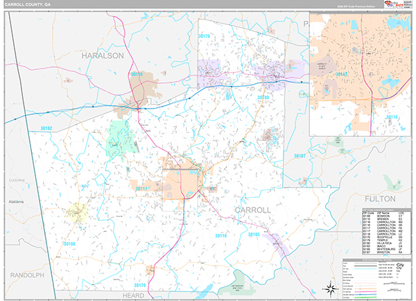Click ZIP label 30117 in inset map
416x301 pixels.
tap(341, 75)
